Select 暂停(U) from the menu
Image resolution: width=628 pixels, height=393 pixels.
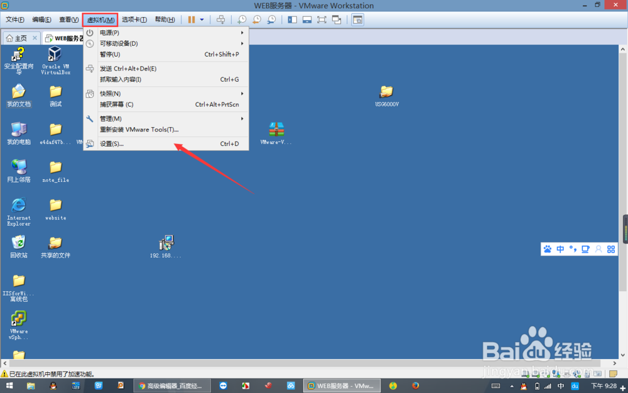coord(166,54)
